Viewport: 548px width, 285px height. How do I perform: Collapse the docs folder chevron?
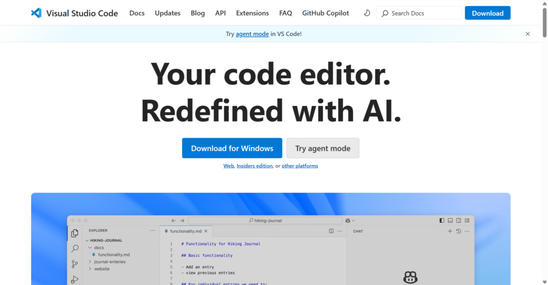click(x=90, y=247)
